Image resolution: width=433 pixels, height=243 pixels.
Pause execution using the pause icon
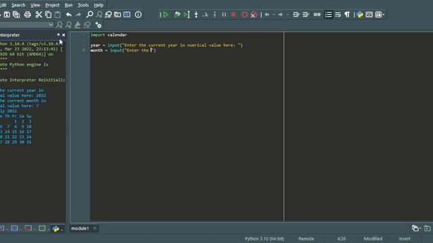click(224, 15)
